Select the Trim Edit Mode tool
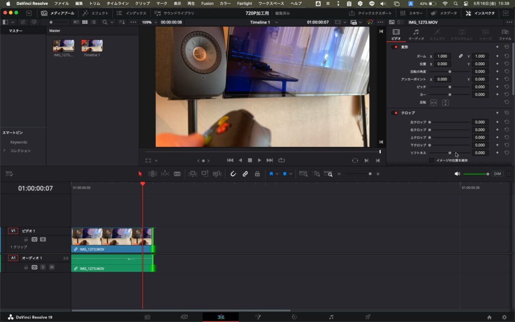The width and height of the screenshot is (515, 322). coord(152,174)
